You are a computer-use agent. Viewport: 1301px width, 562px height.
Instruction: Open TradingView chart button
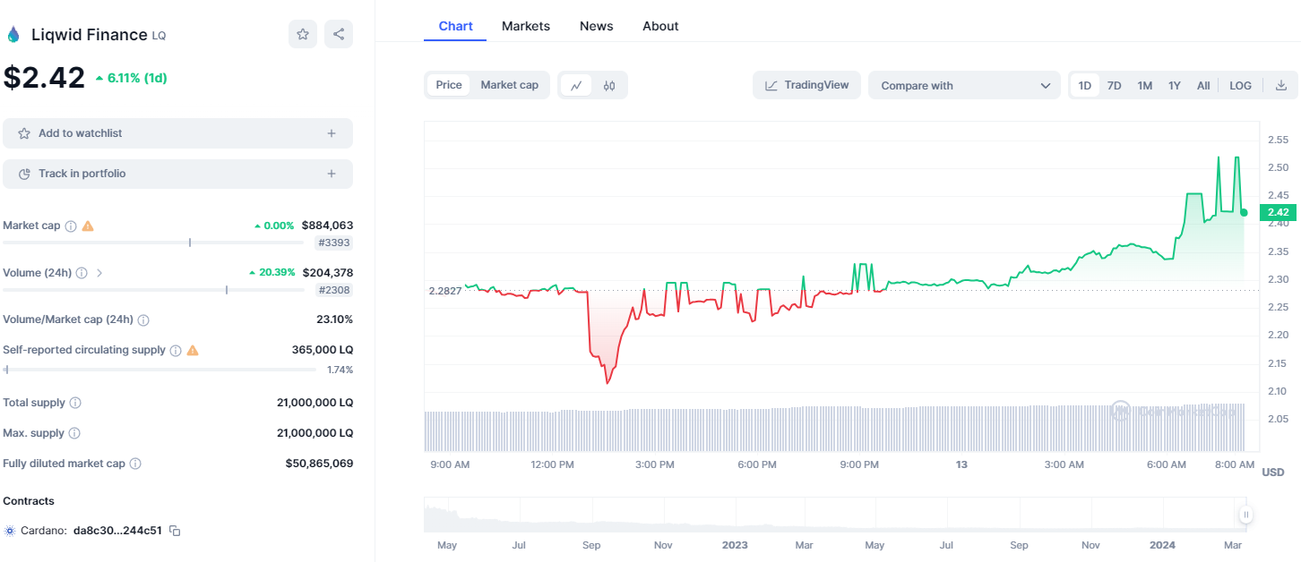click(x=806, y=85)
